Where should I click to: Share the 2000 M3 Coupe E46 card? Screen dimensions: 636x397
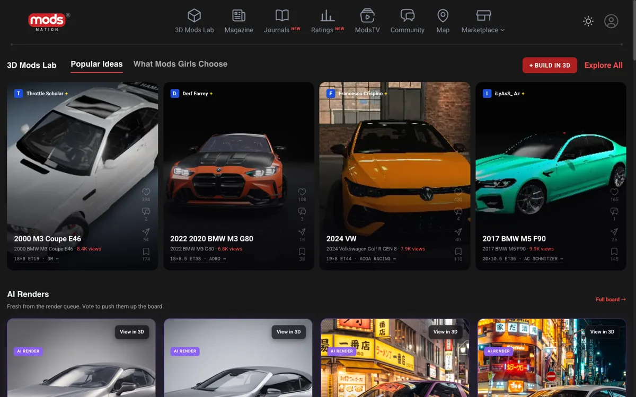[146, 232]
